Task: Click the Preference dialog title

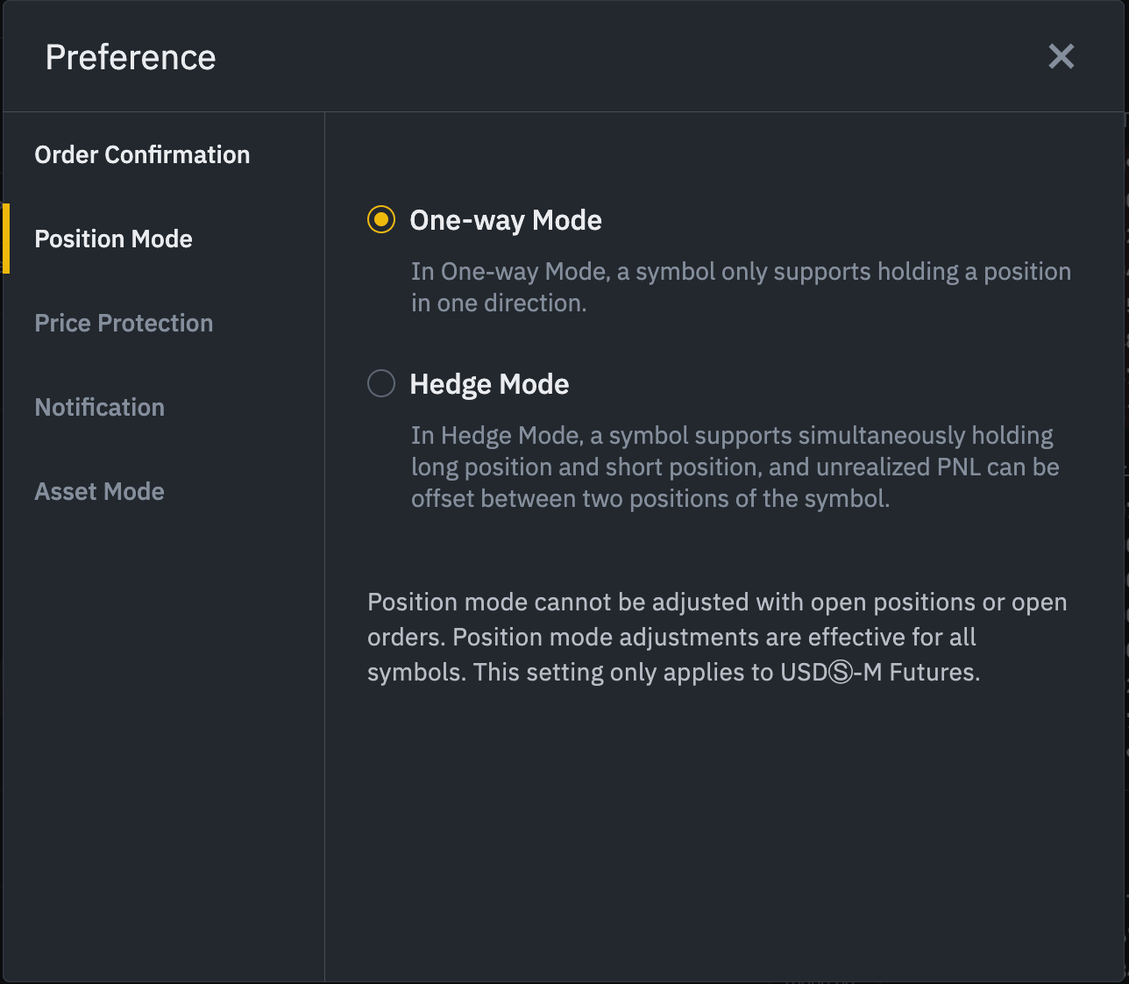Action: 131,58
